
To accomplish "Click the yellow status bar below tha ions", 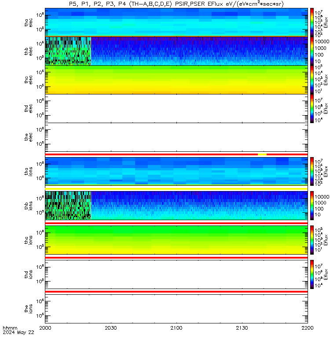I will pyautogui.click(x=176, y=189).
